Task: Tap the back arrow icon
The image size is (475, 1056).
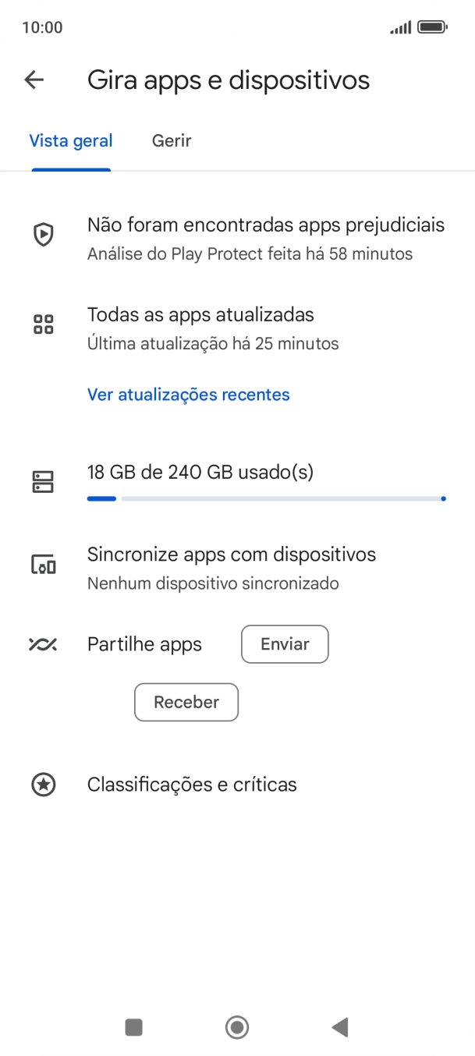Action: pos(34,80)
